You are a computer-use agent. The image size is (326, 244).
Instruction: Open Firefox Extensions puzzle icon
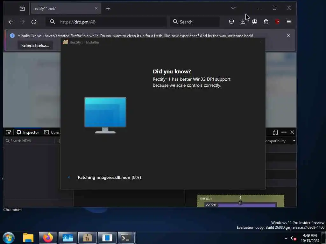click(x=266, y=22)
